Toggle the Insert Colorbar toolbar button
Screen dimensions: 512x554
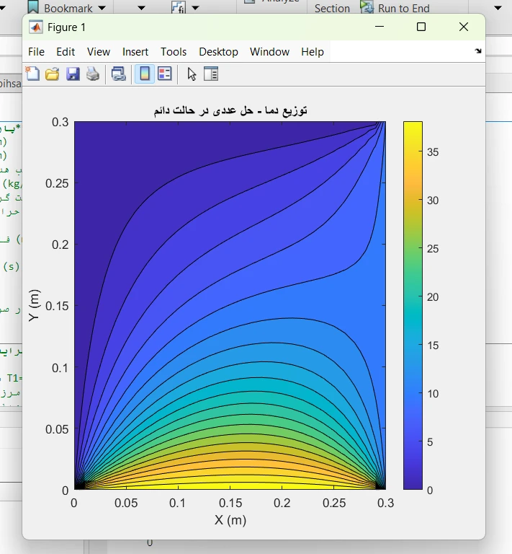coord(145,74)
